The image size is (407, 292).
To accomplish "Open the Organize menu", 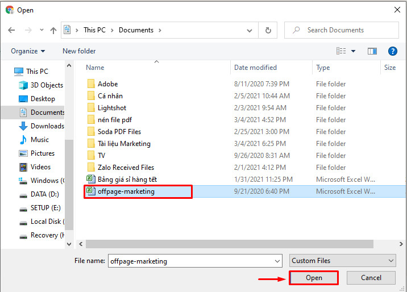I will pyautogui.click(x=28, y=51).
